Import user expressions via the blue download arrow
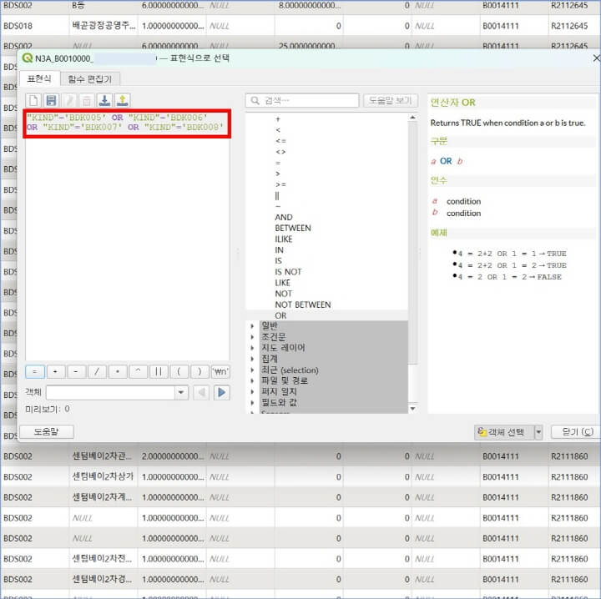 (104, 100)
